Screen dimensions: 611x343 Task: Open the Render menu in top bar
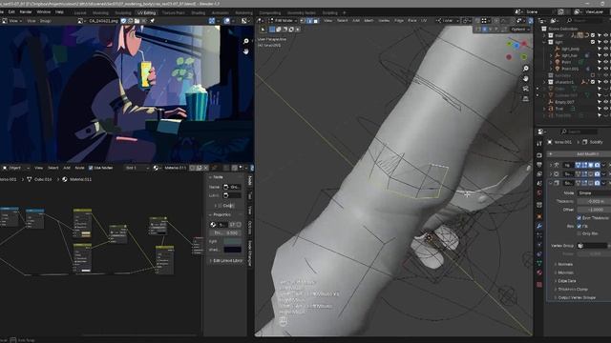[26, 12]
